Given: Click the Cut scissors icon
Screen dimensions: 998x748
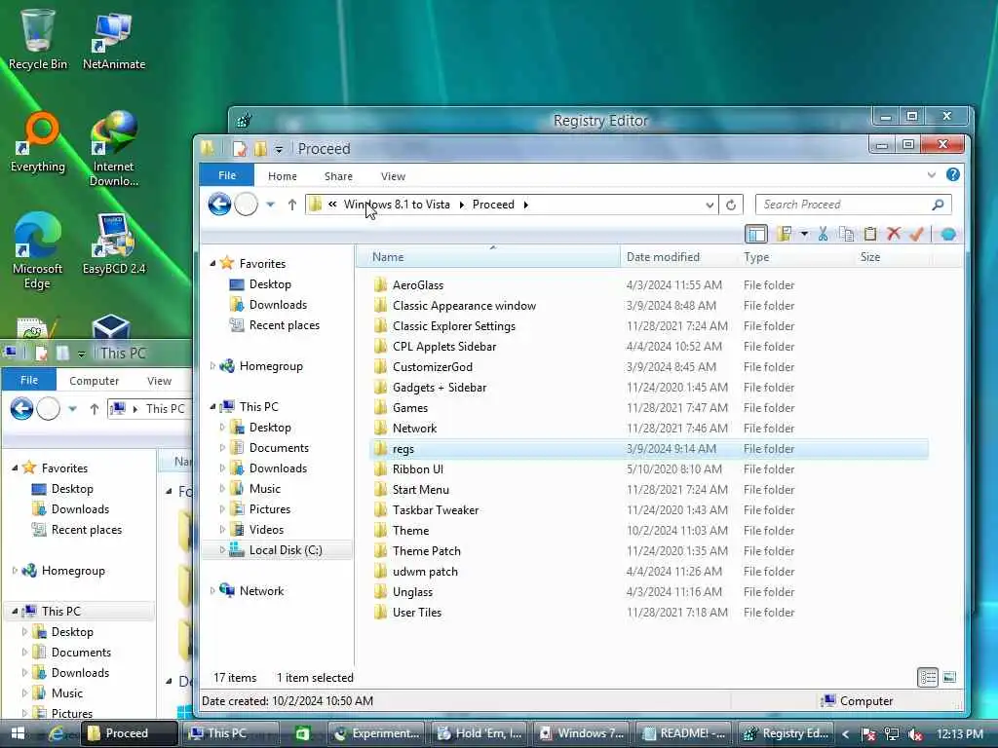Looking at the screenshot, I should 823,234.
